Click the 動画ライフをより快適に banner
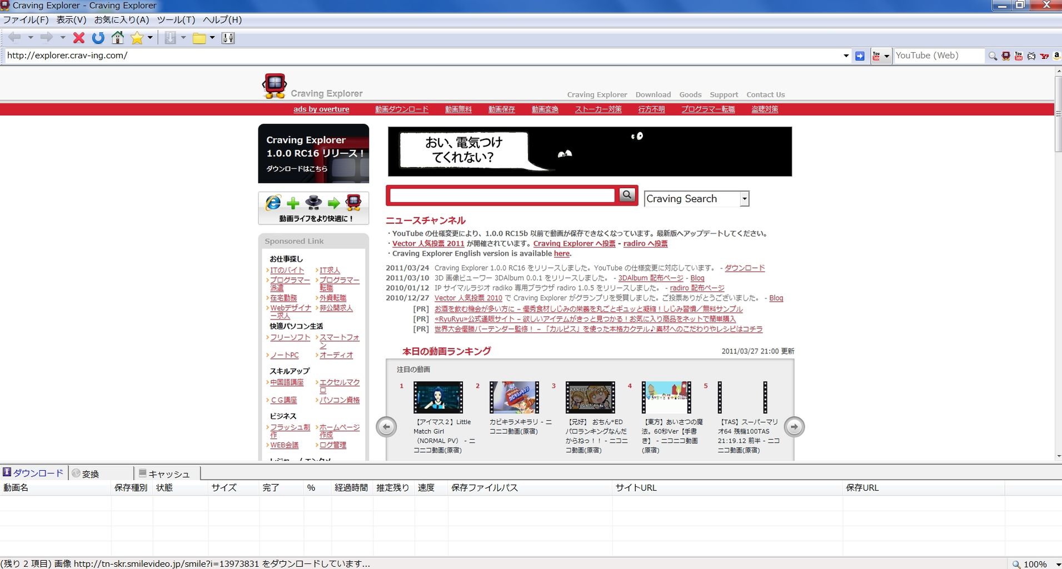 (313, 208)
